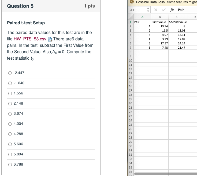197x176 pixels.
Task: Click cell containing 4.97
Action: [160, 35]
